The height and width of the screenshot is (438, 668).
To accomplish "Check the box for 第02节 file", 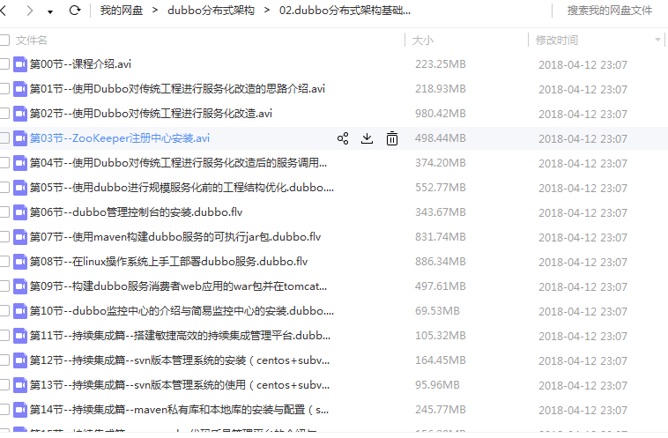I will pyautogui.click(x=4, y=114).
